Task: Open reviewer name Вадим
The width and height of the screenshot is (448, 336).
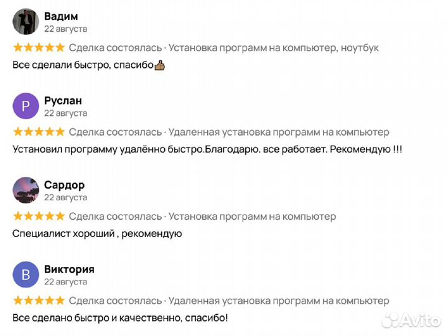Action: tap(61, 16)
